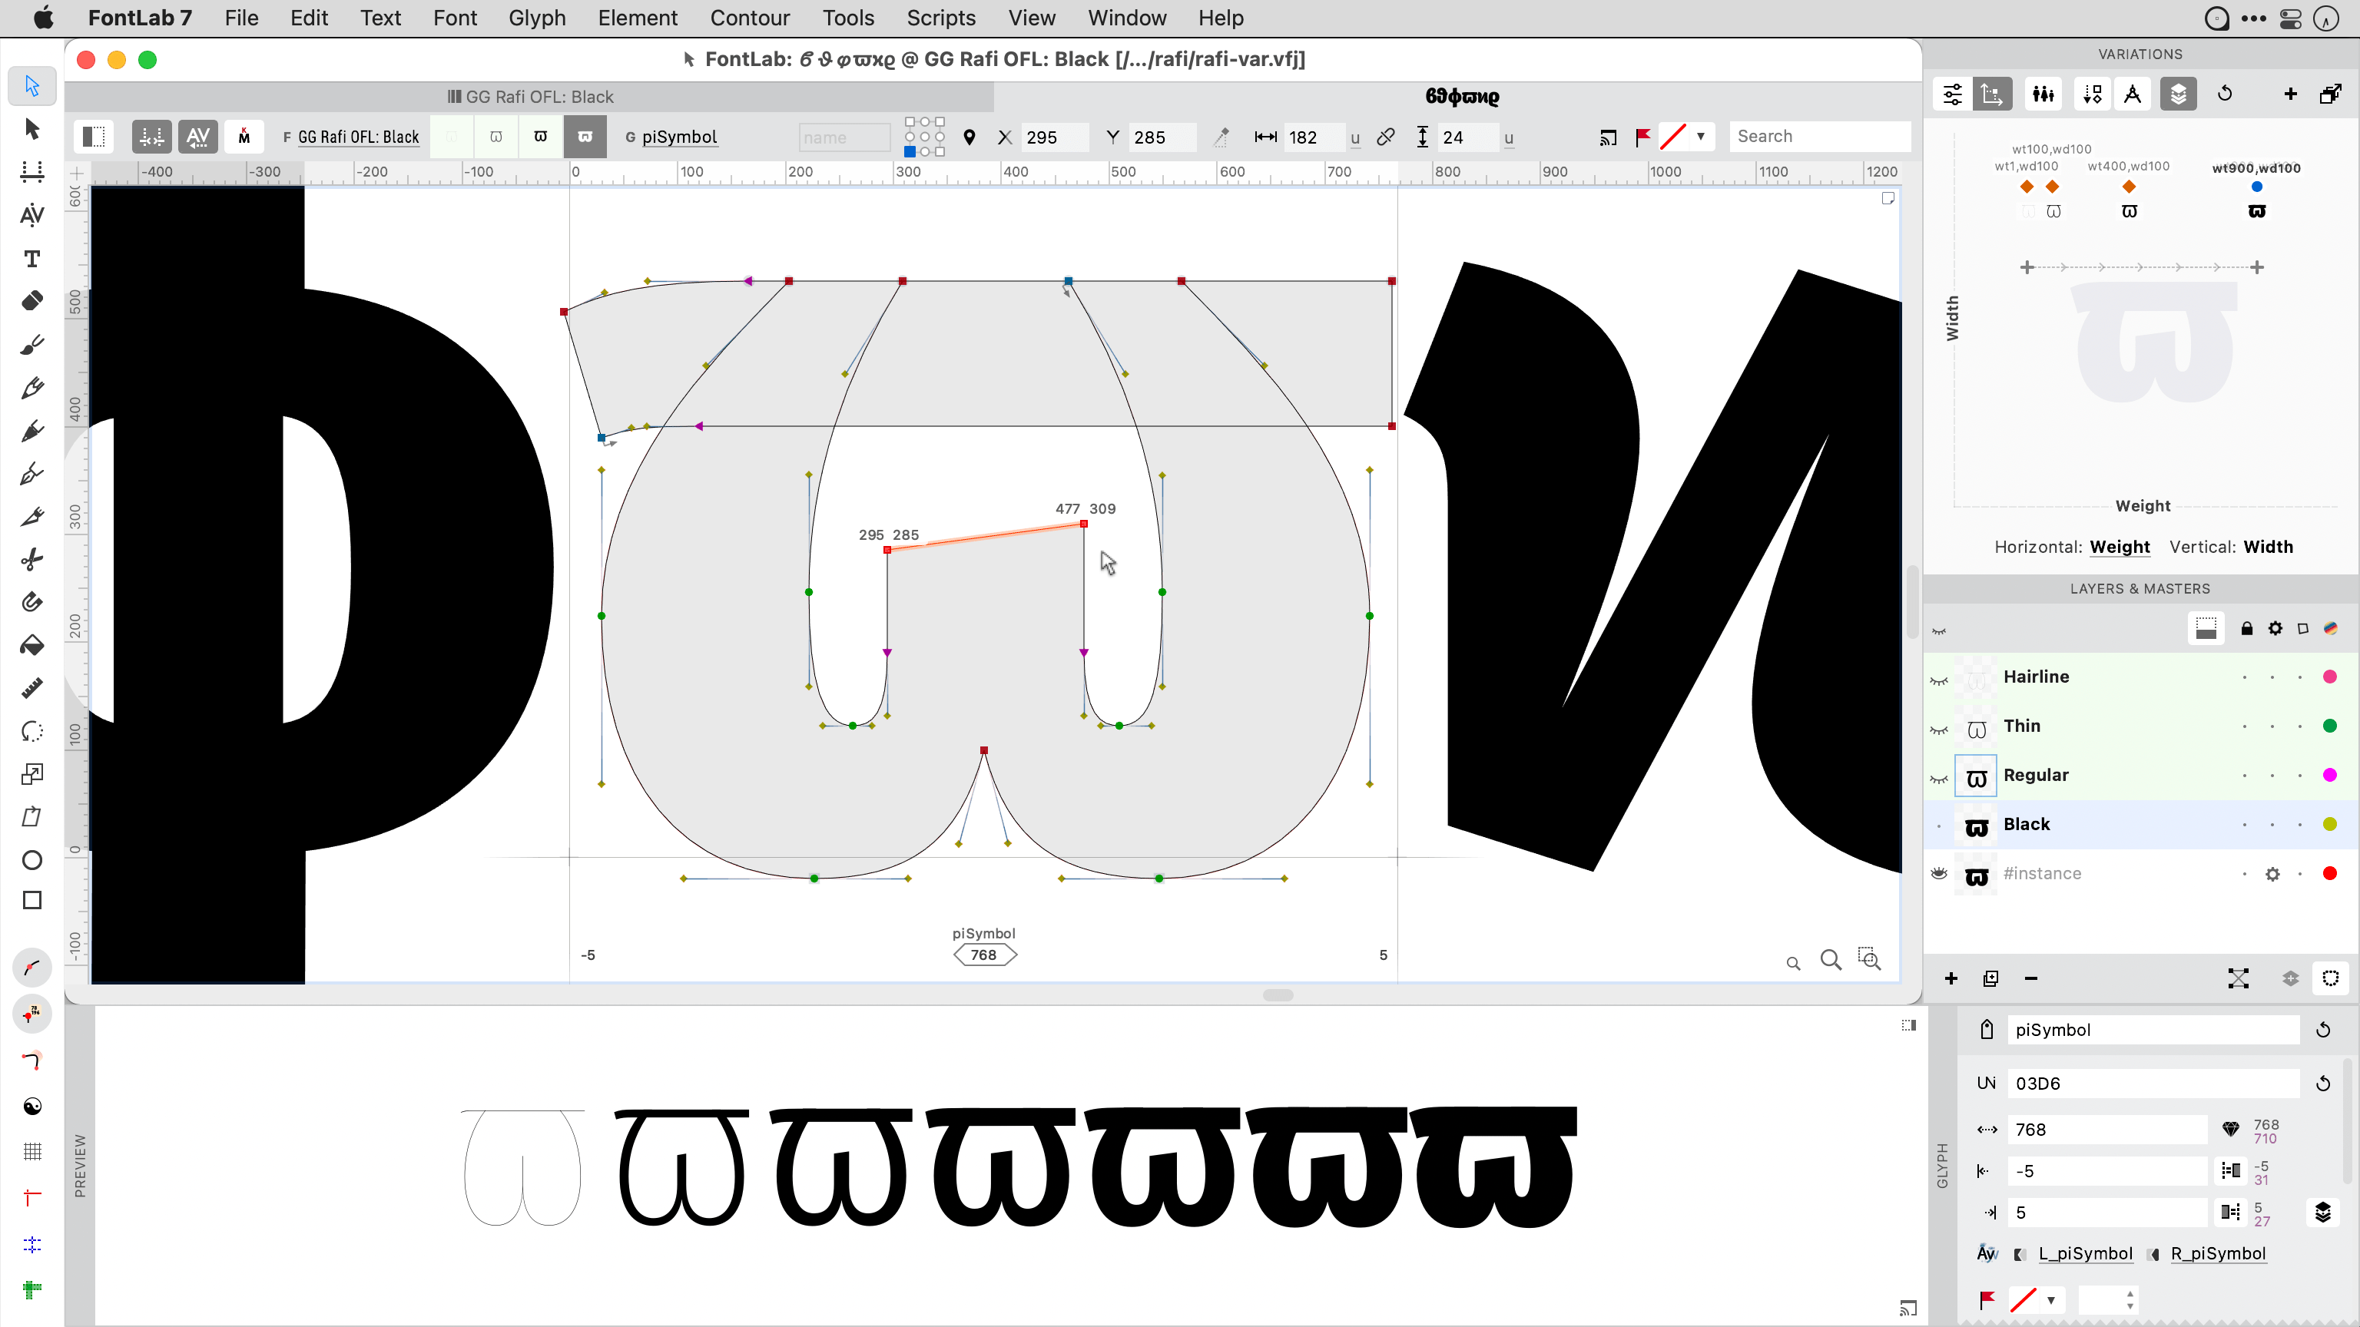Viewport: 2360px width, 1327px height.
Task: Click the Width vertical axis selector
Action: tap(2269, 547)
